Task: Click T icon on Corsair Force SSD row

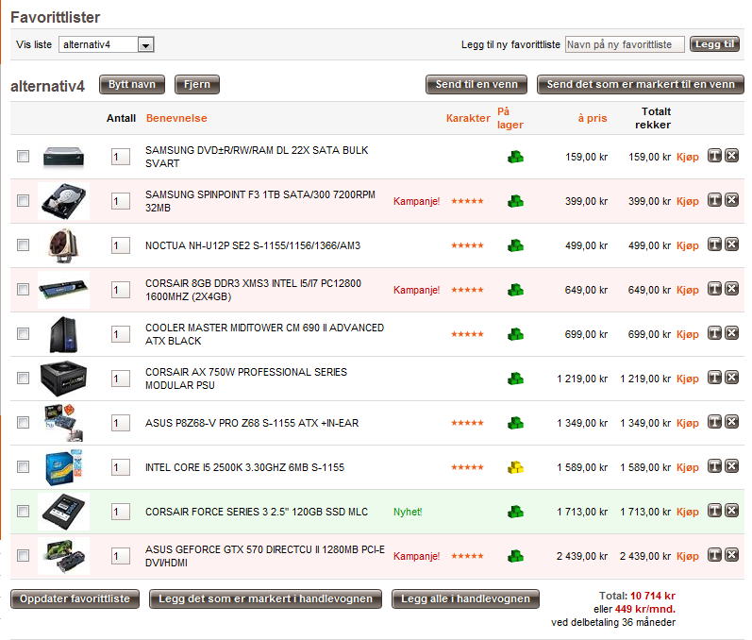Action: click(714, 511)
